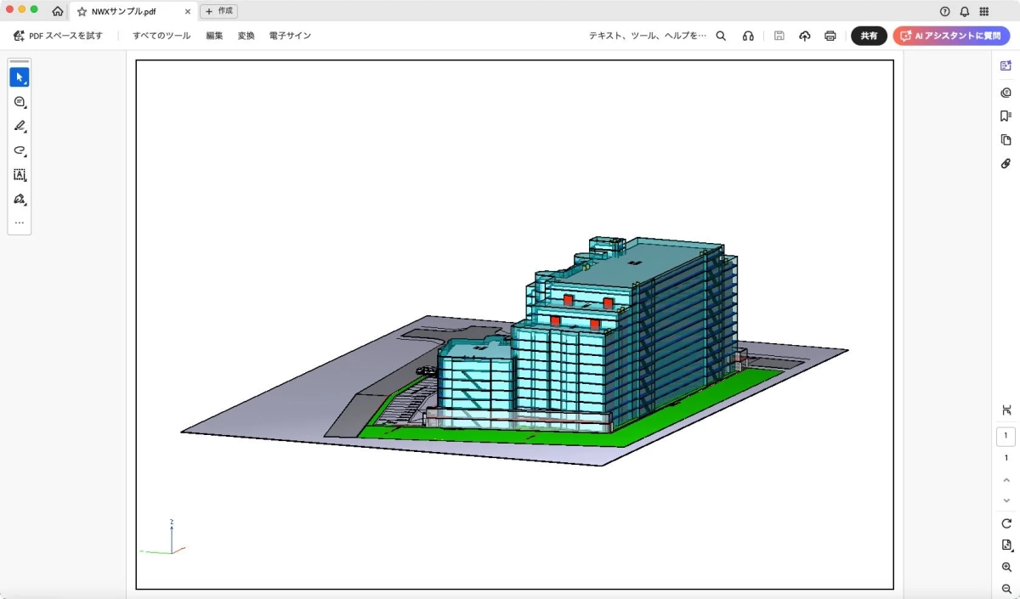The width and height of the screenshot is (1020, 599).
Task: Open the 電子サイン menu
Action: [290, 36]
